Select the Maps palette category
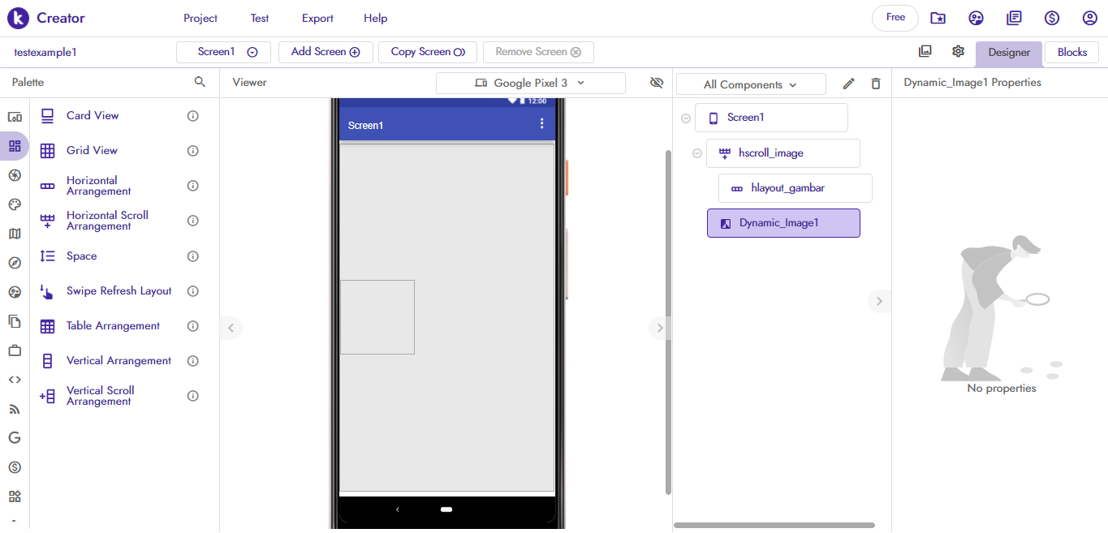The image size is (1108, 533). click(15, 233)
